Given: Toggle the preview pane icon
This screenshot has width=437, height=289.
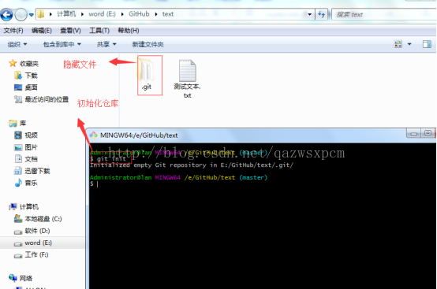Looking at the screenshot, I should [x=427, y=44].
